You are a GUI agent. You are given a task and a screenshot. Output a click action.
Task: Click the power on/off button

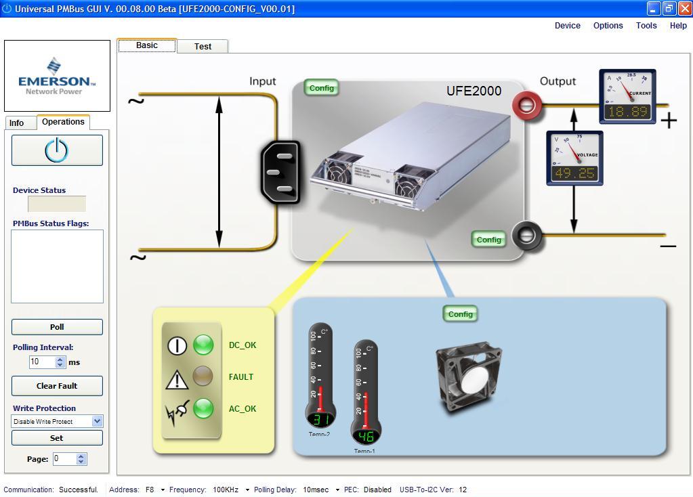[x=57, y=150]
